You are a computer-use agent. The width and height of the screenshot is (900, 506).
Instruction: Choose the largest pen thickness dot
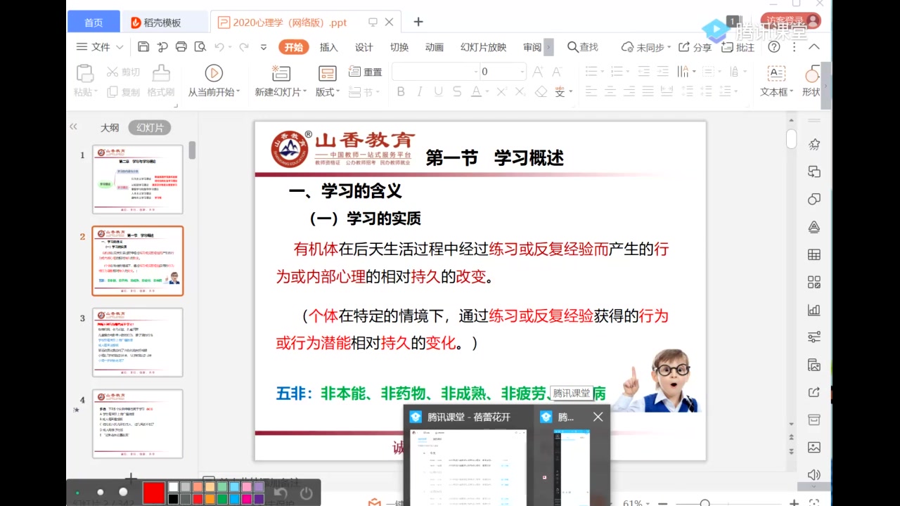[123, 492]
